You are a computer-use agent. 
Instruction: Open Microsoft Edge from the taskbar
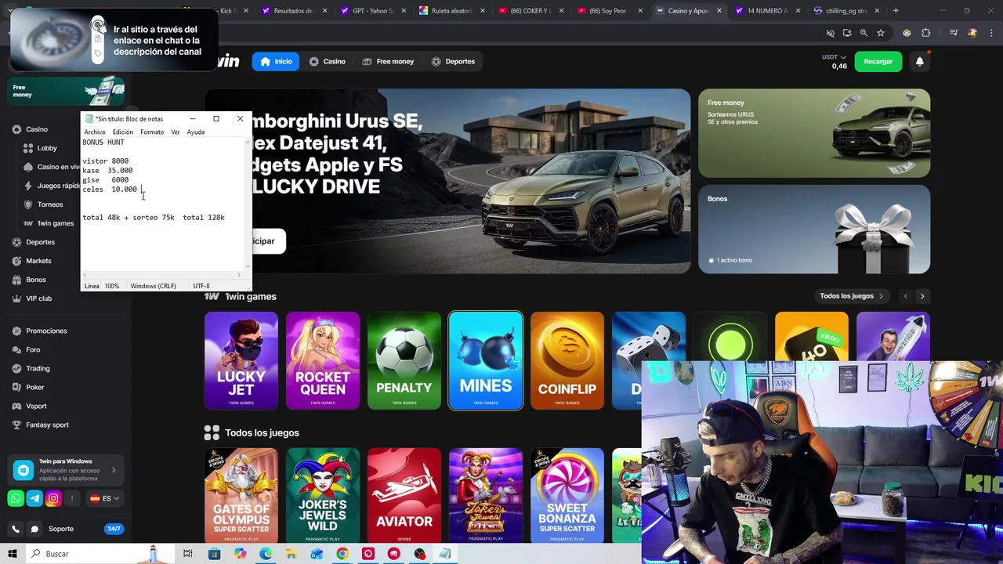click(x=266, y=554)
